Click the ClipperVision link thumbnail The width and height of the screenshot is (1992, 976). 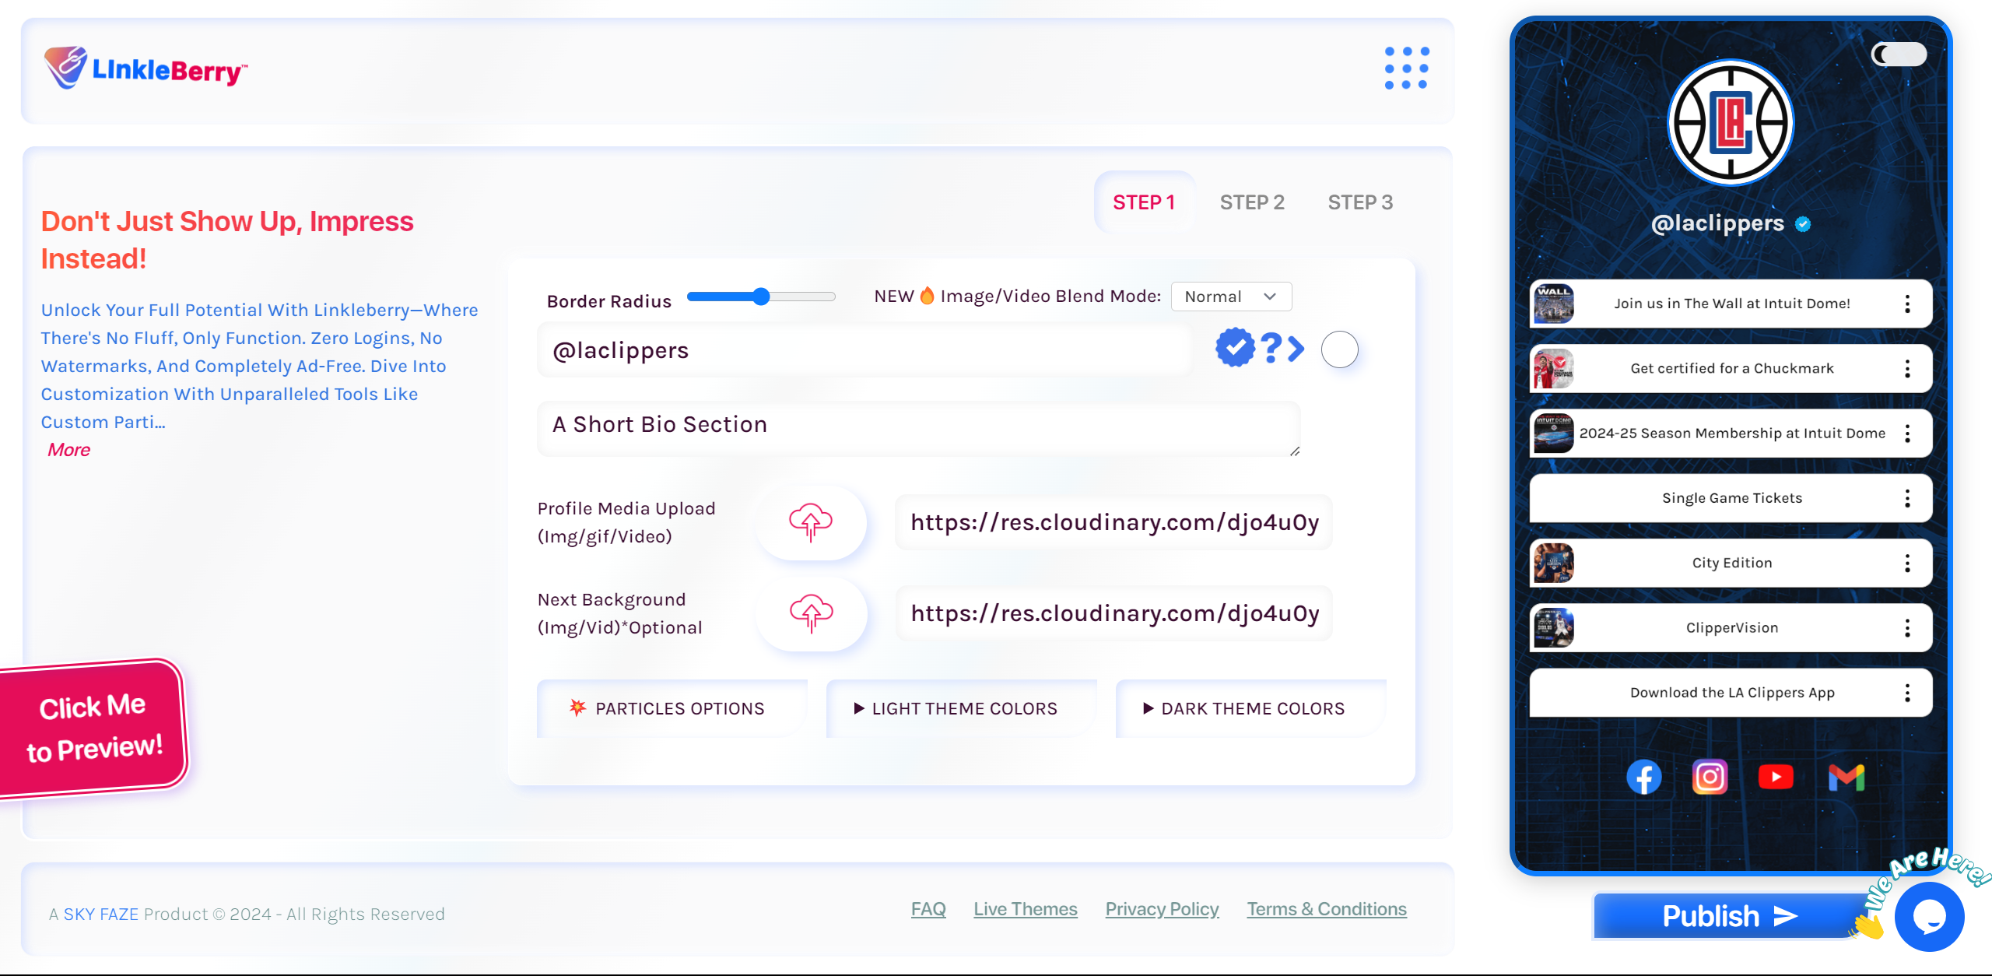coord(1553,628)
